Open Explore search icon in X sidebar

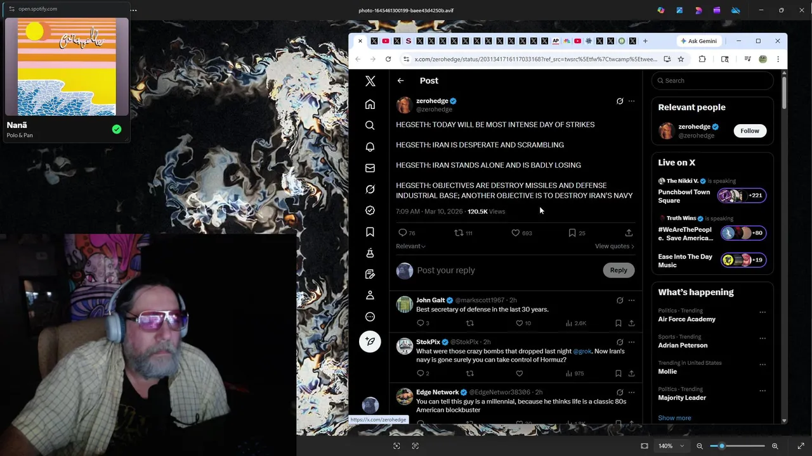pyautogui.click(x=370, y=125)
